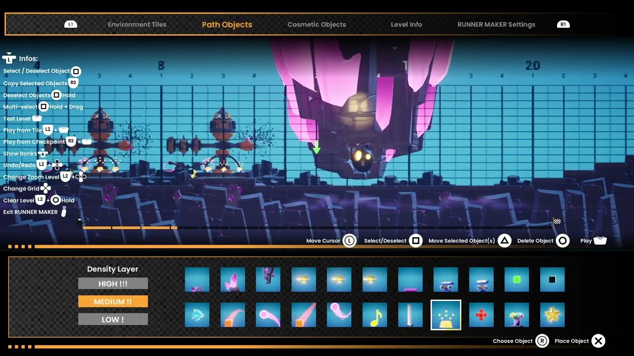Select the black square object
The image size is (634, 356).
click(552, 280)
